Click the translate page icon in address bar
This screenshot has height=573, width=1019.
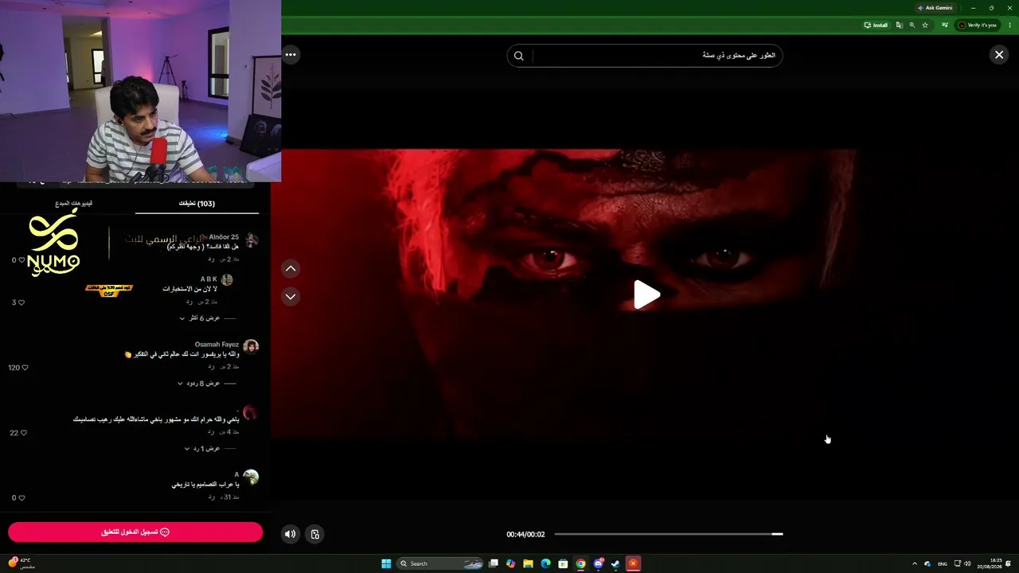[x=899, y=25]
